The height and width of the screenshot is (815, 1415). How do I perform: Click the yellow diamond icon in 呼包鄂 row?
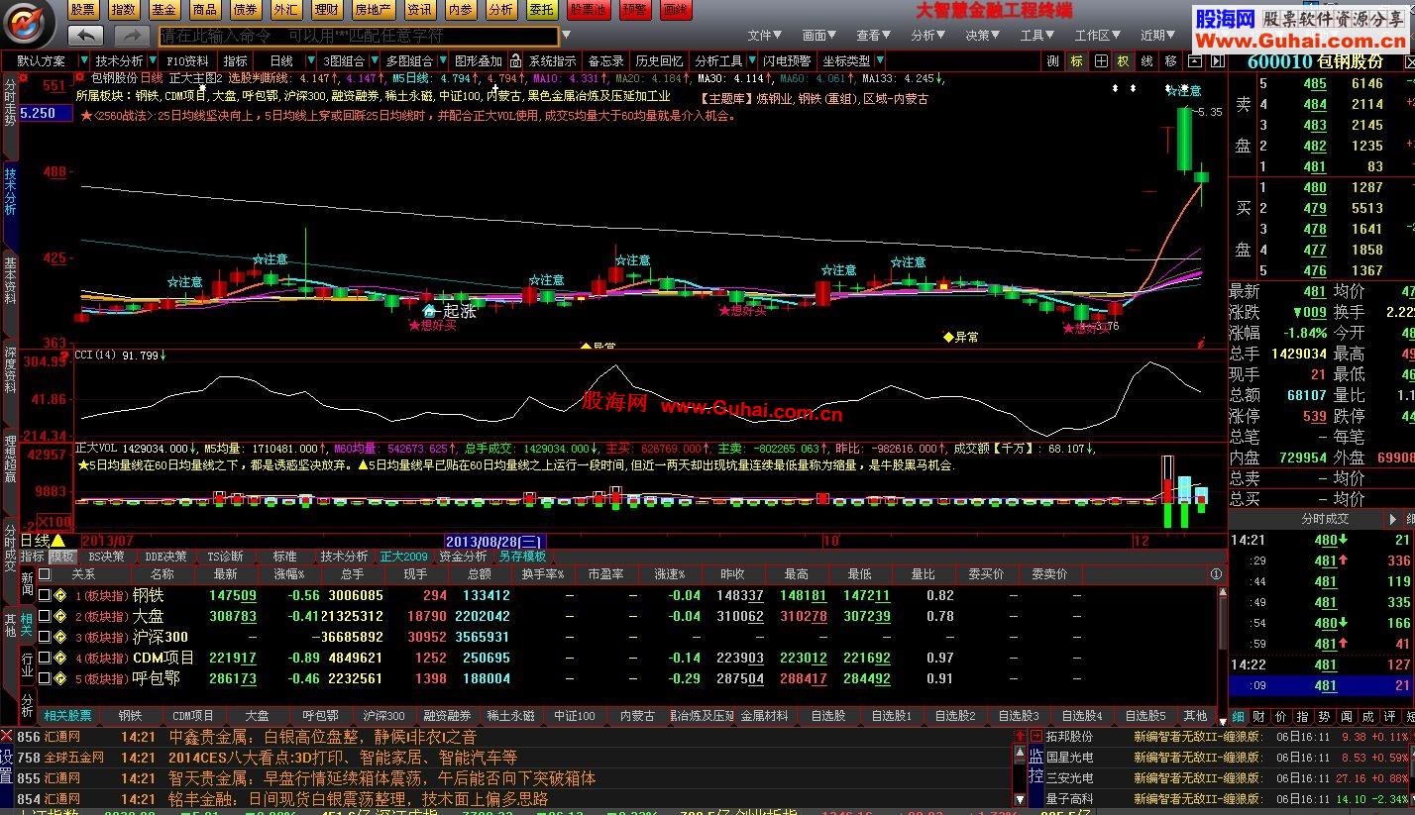(x=59, y=678)
